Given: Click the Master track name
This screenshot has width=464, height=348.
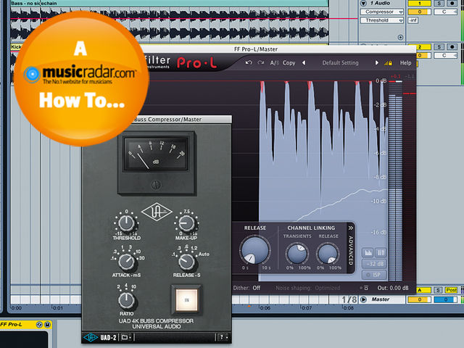Looking at the screenshot, I should 380,299.
